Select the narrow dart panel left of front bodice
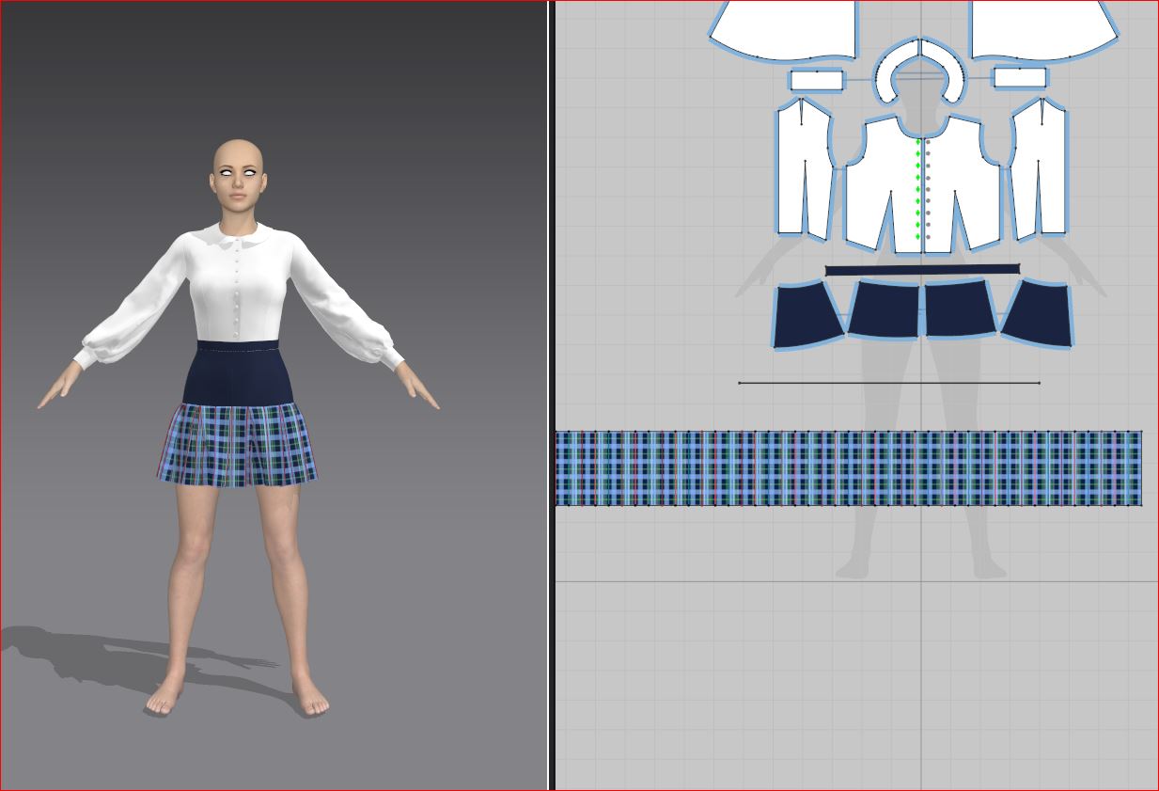The width and height of the screenshot is (1159, 791). tap(804, 167)
